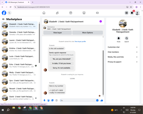Open the volume icon in system tray
143x114 pixels.
coord(124,108)
